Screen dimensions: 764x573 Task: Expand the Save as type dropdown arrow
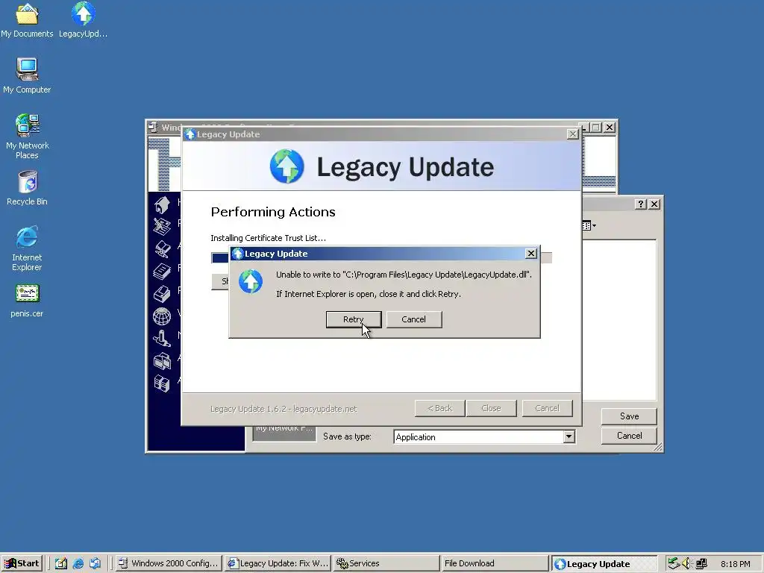(569, 436)
